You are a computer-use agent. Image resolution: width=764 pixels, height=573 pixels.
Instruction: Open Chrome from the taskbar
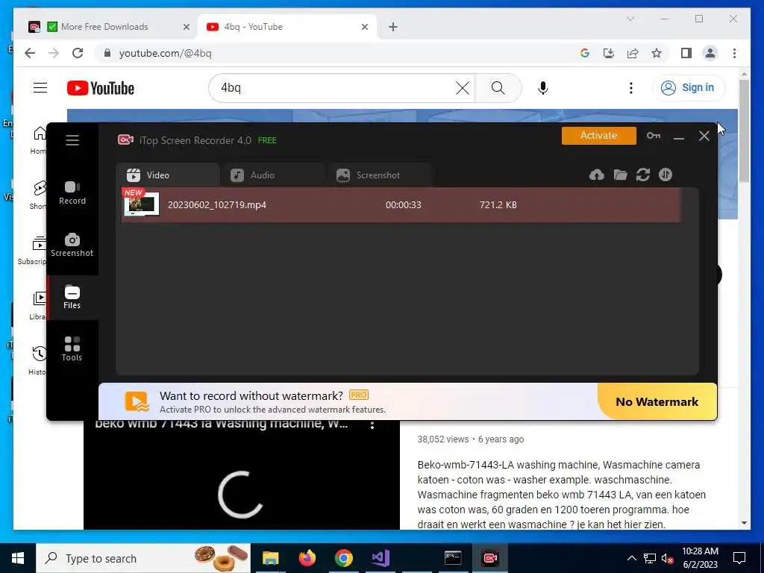point(343,558)
